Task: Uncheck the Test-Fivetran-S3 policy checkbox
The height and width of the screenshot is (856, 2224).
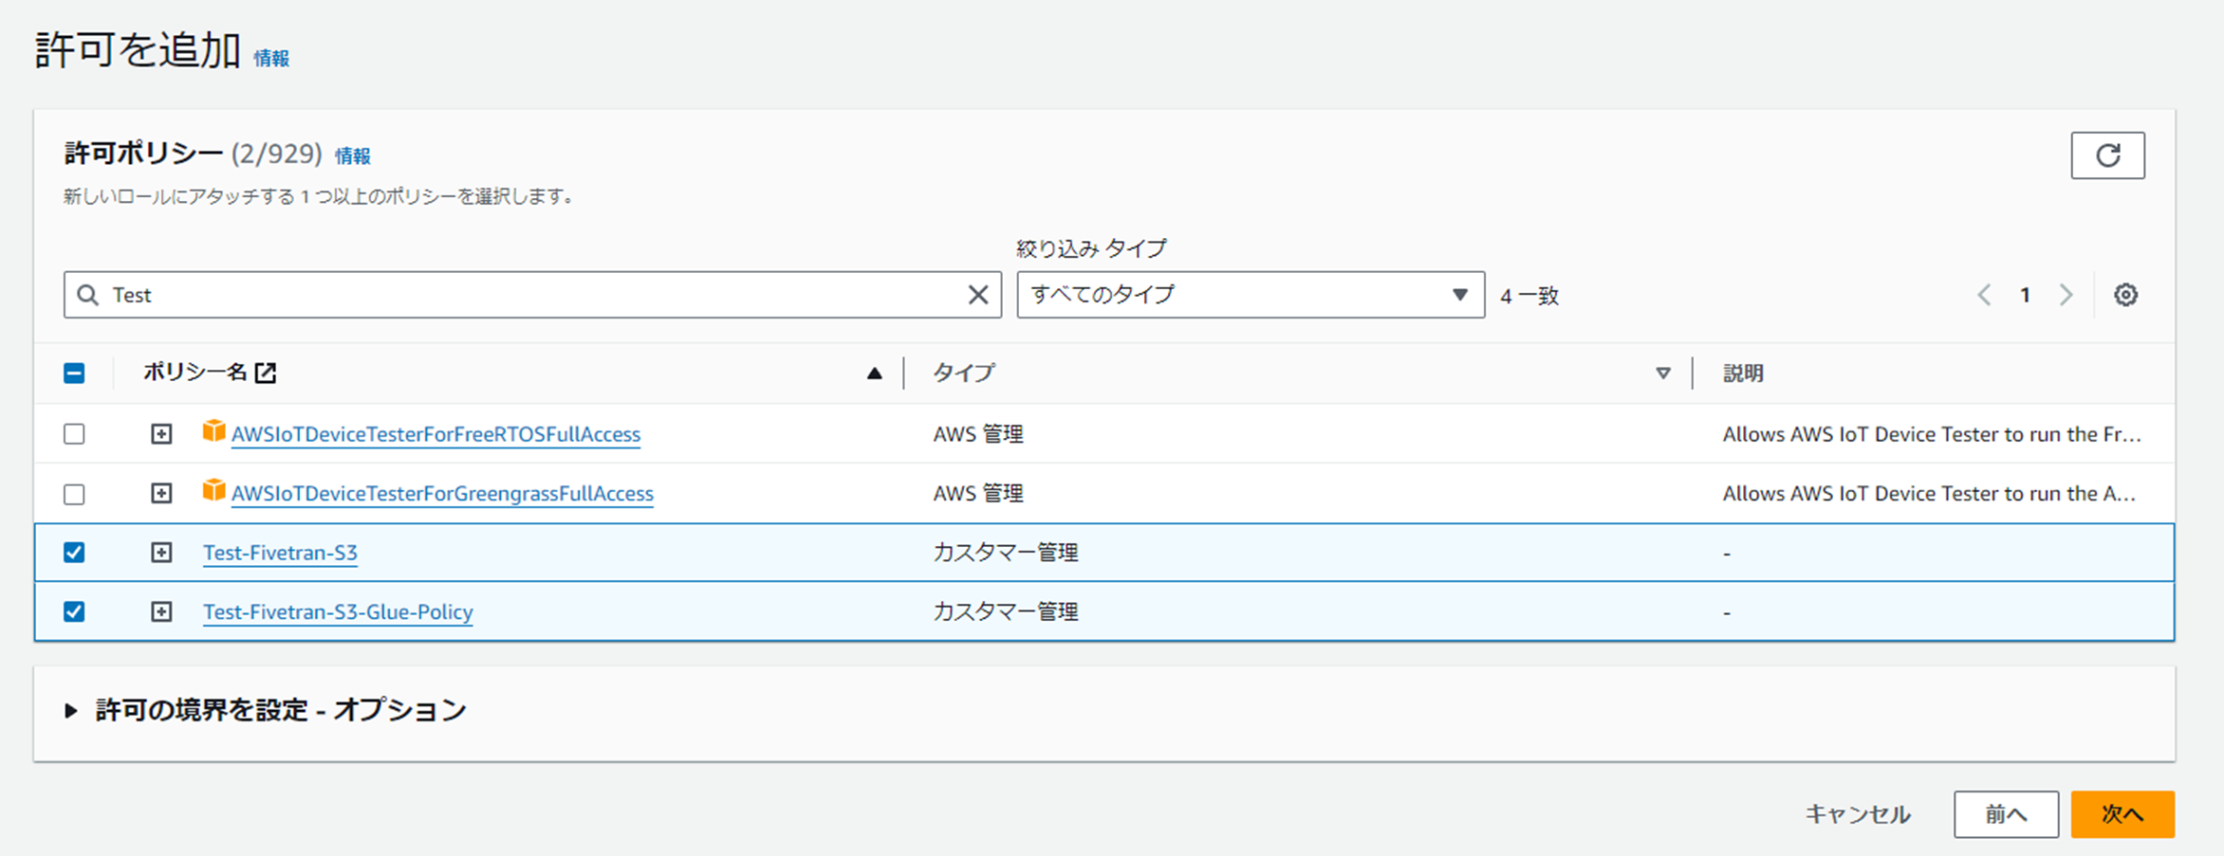Action: [x=74, y=553]
